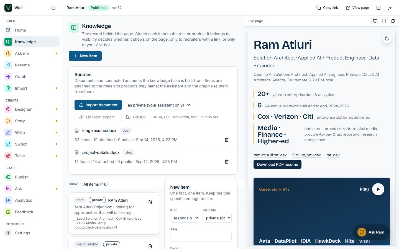Click the log out icon
The width and height of the screenshot is (399, 249).
[x=390, y=8]
